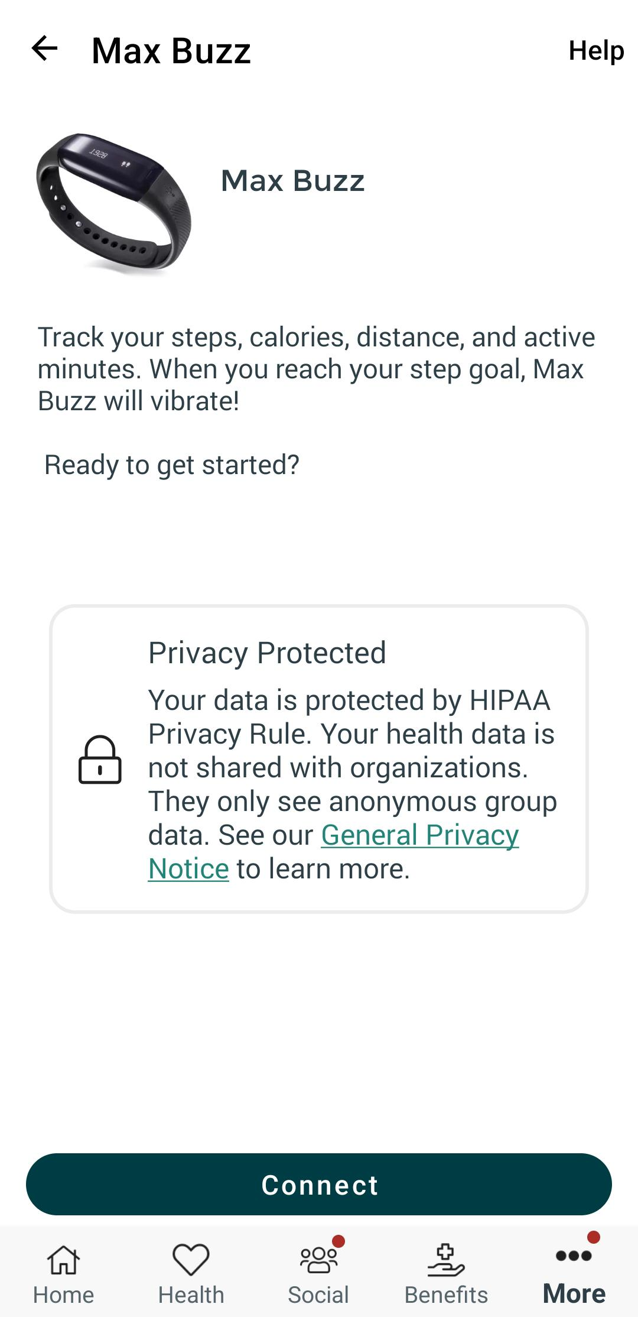The width and height of the screenshot is (638, 1317).
Task: Switch to the Health tab
Action: tap(191, 1274)
